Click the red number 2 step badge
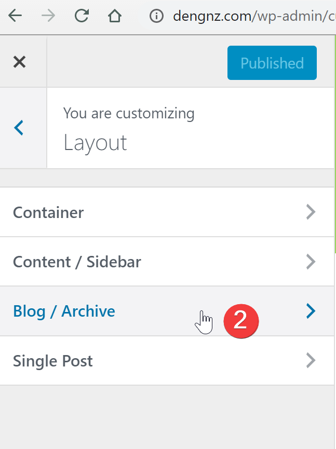 coord(241,321)
